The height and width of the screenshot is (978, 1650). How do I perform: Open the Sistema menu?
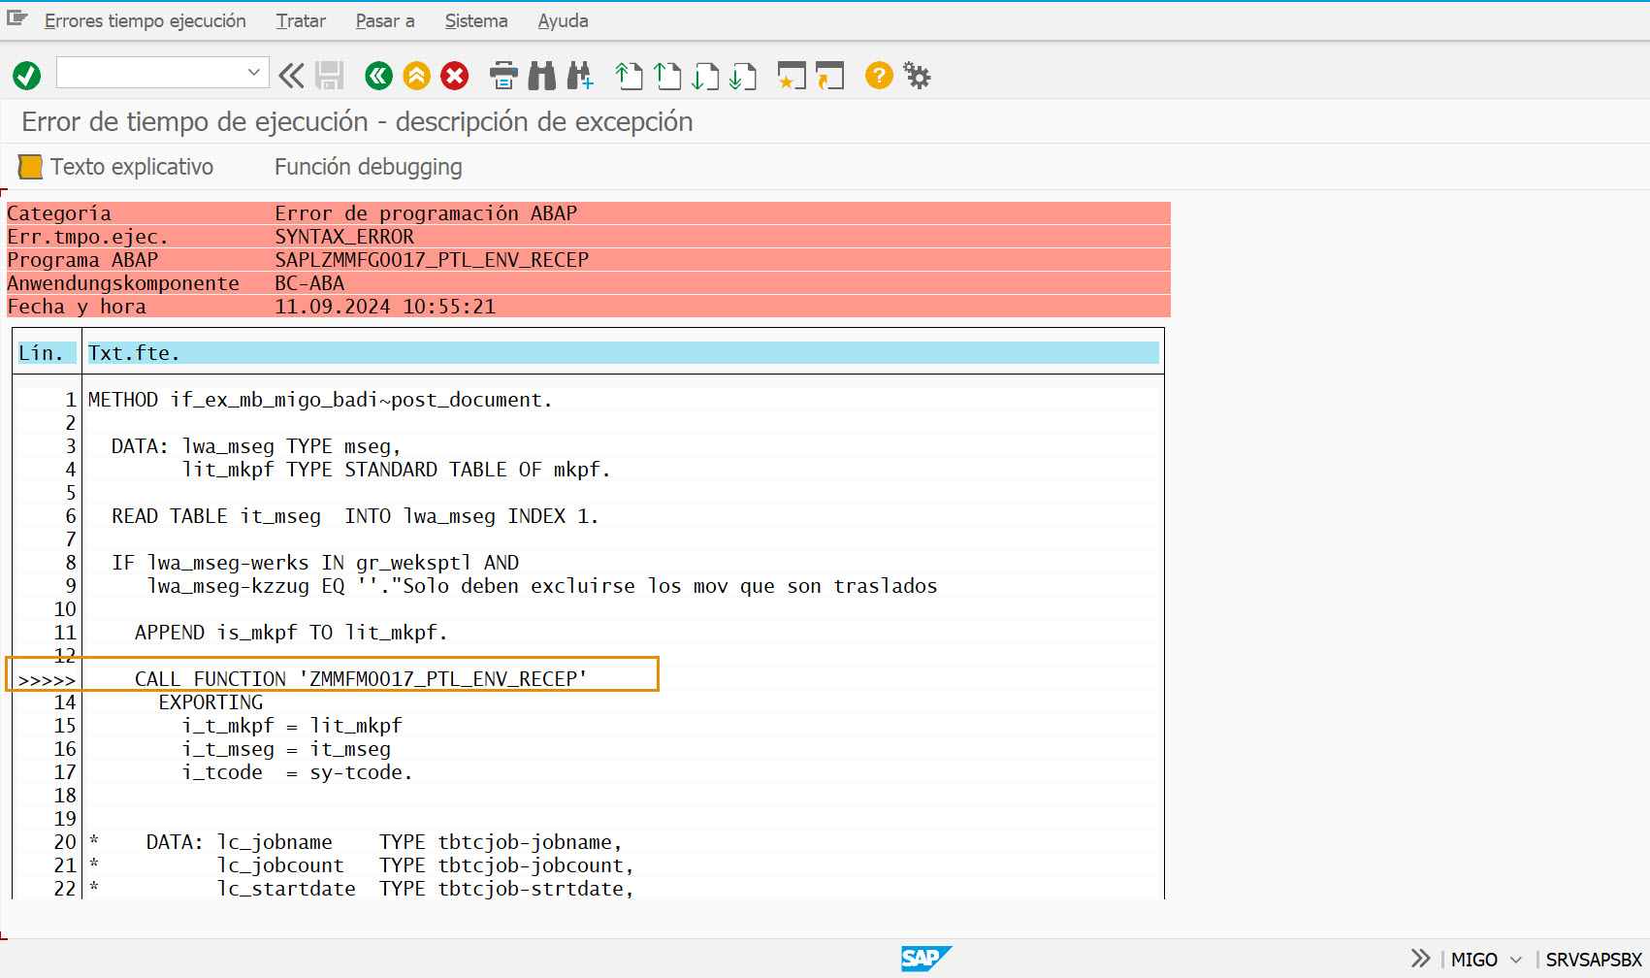point(475,20)
